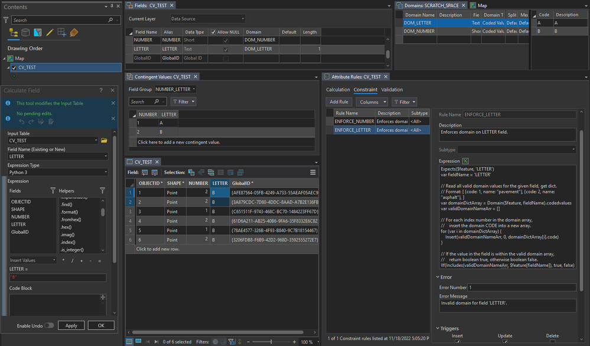This screenshot has height=346, width=590.
Task: Browse for Input Table folder icon
Action: click(104, 141)
